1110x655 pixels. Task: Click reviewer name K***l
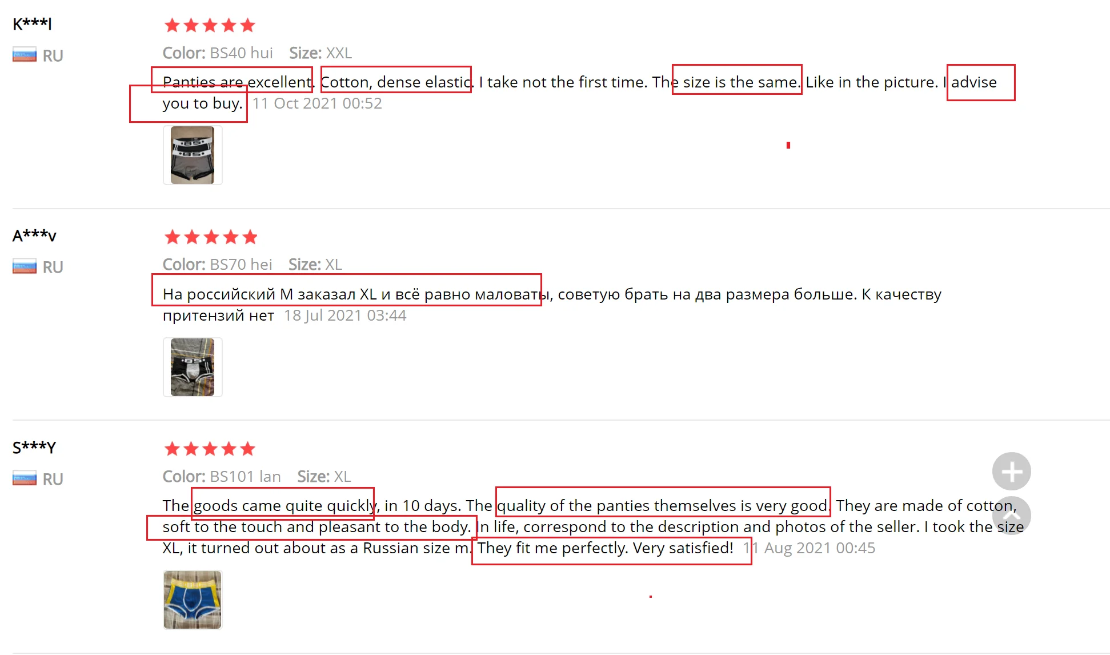point(32,24)
